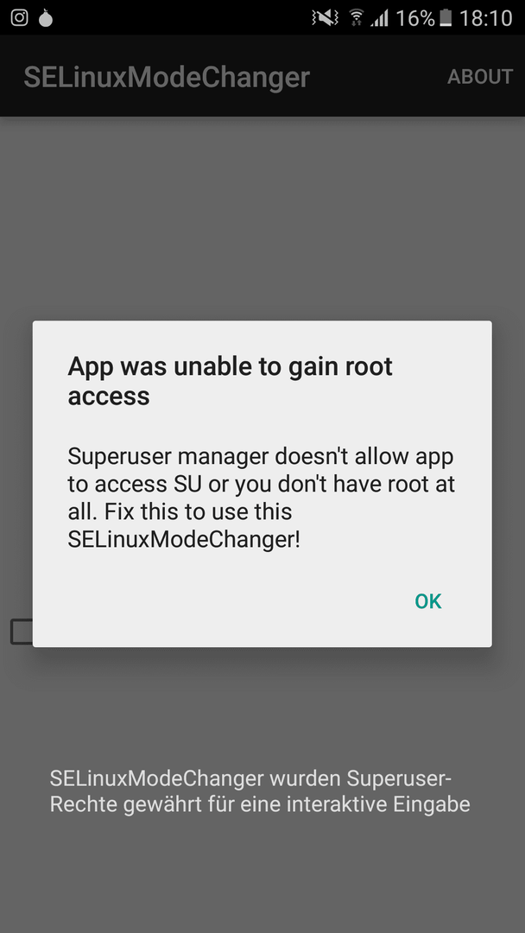Tap the Superuser manager message text
Image resolution: width=525 pixels, height=933 pixels.
pos(261,498)
